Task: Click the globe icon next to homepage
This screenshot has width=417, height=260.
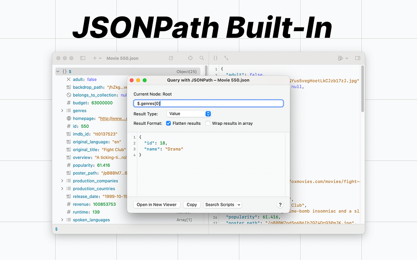Action: [x=69, y=118]
